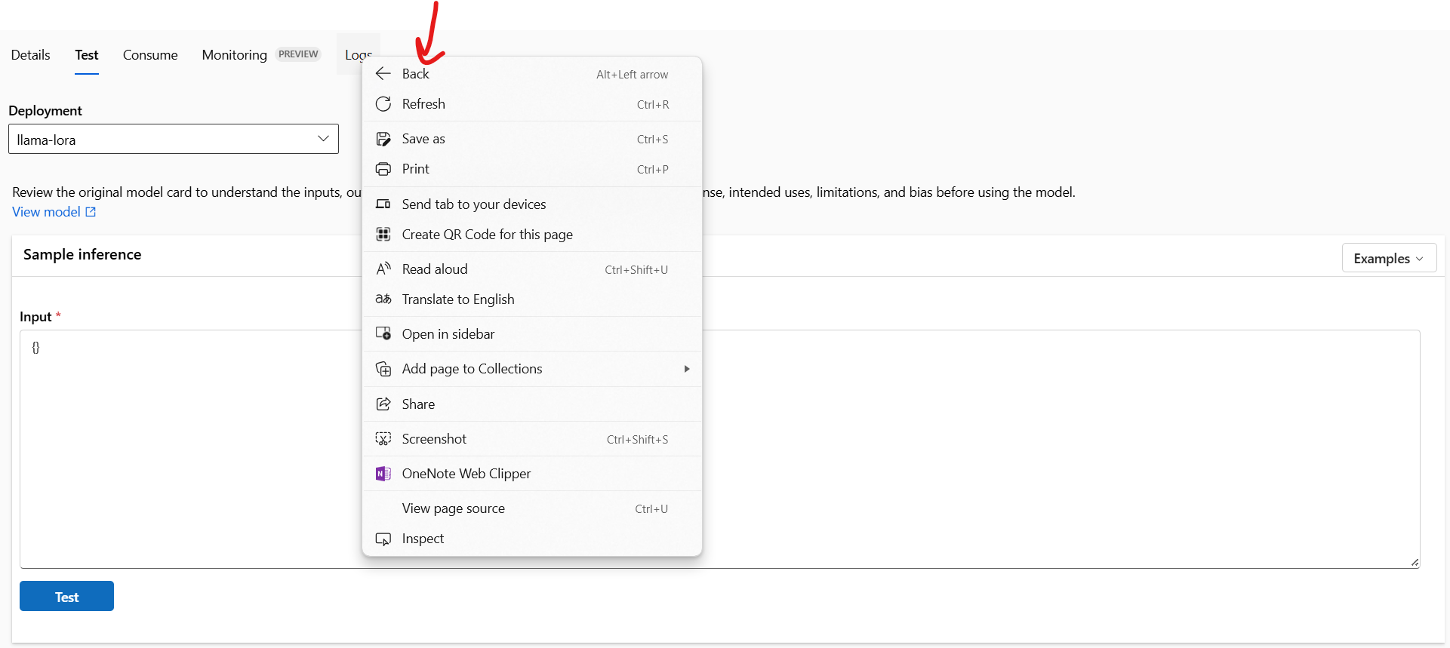
Task: Click the Sample inference heading
Action: (82, 254)
